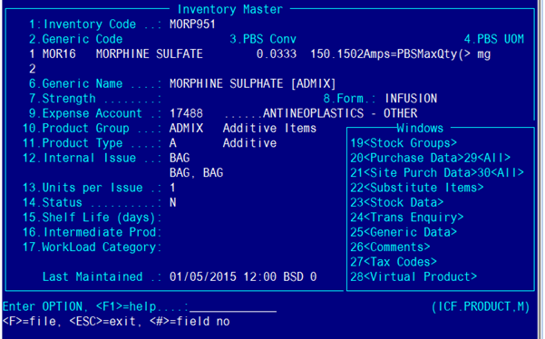Image resolution: width=545 pixels, height=339 pixels.
Task: Click the BAG, BAG text line
Action: [196, 173]
